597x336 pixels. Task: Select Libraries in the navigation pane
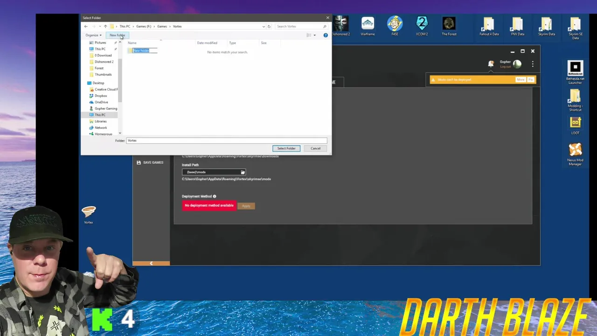(100, 121)
